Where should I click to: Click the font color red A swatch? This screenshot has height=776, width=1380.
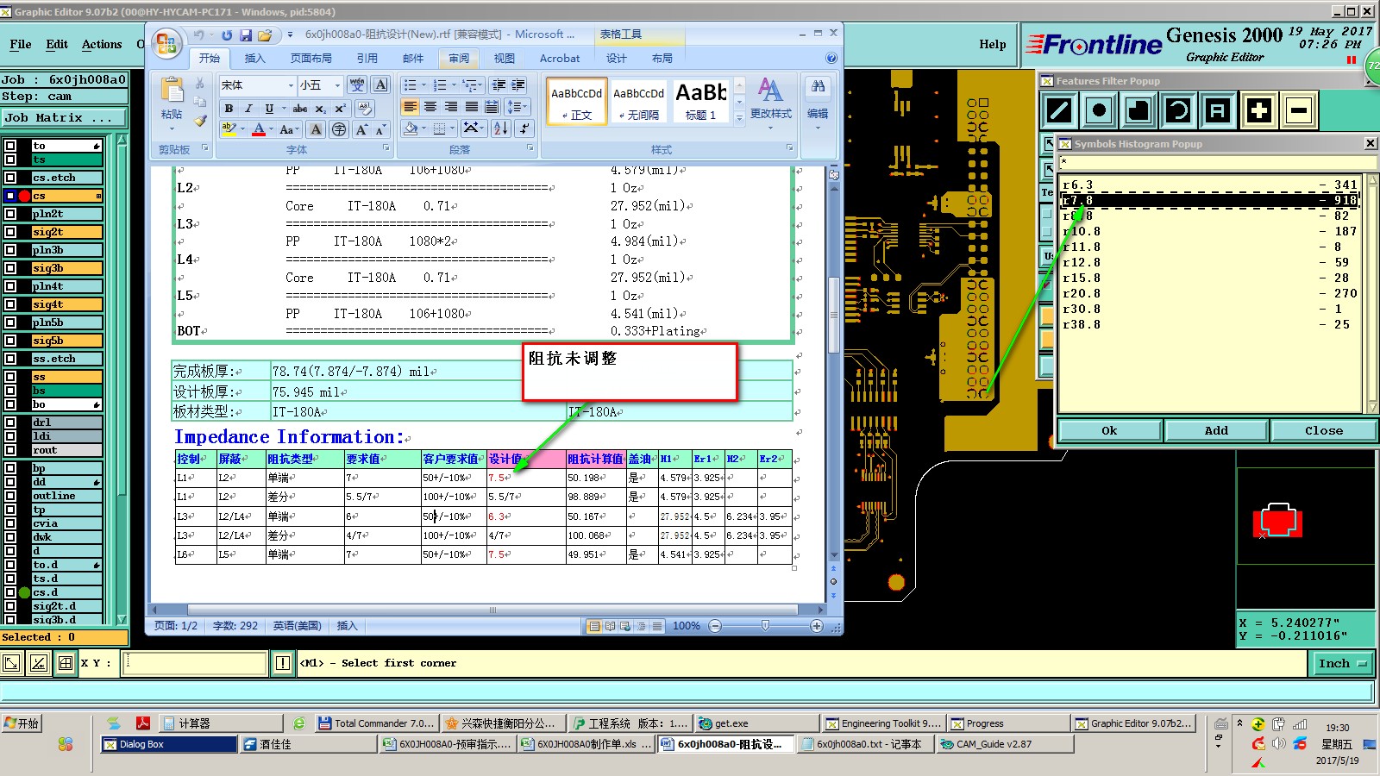point(259,129)
